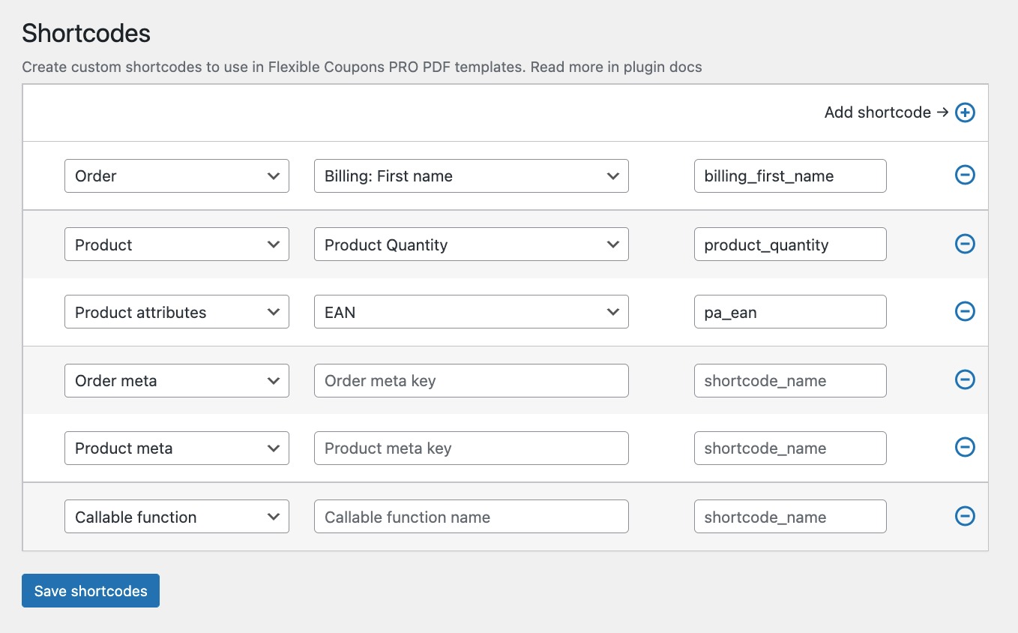This screenshot has height=633, width=1018.
Task: Focus the Order meta key field
Action: [472, 380]
